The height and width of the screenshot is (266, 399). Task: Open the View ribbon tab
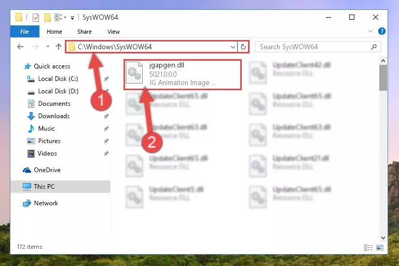[x=114, y=32]
